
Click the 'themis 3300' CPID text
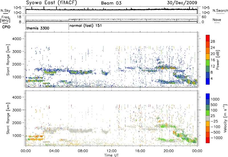pos(38,28)
